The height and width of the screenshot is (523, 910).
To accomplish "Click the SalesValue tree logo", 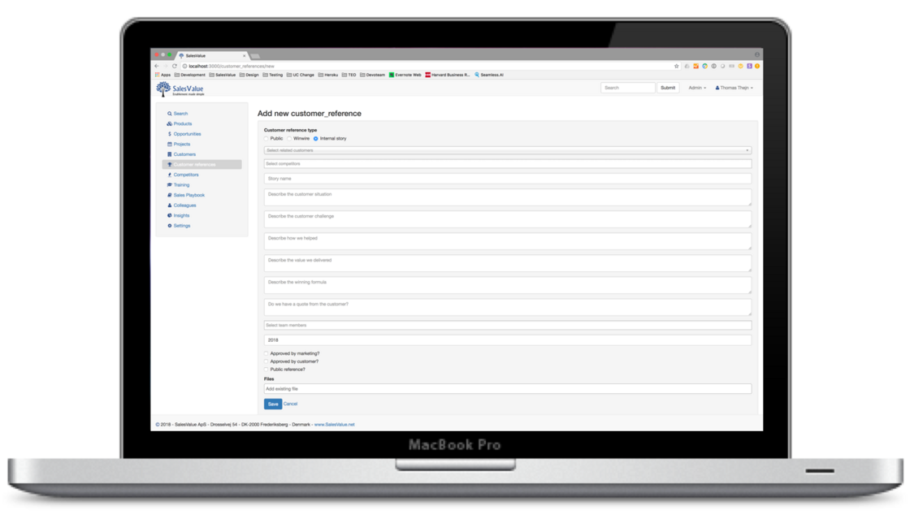I will 163,89.
